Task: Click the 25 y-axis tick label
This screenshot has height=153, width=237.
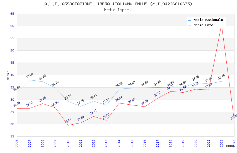Action: click(12, 112)
